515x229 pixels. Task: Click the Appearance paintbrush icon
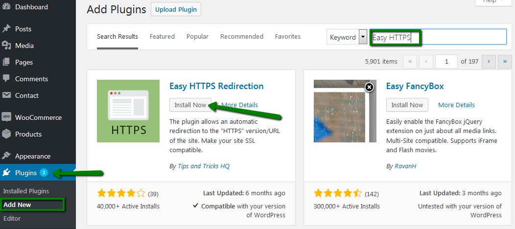click(x=6, y=156)
